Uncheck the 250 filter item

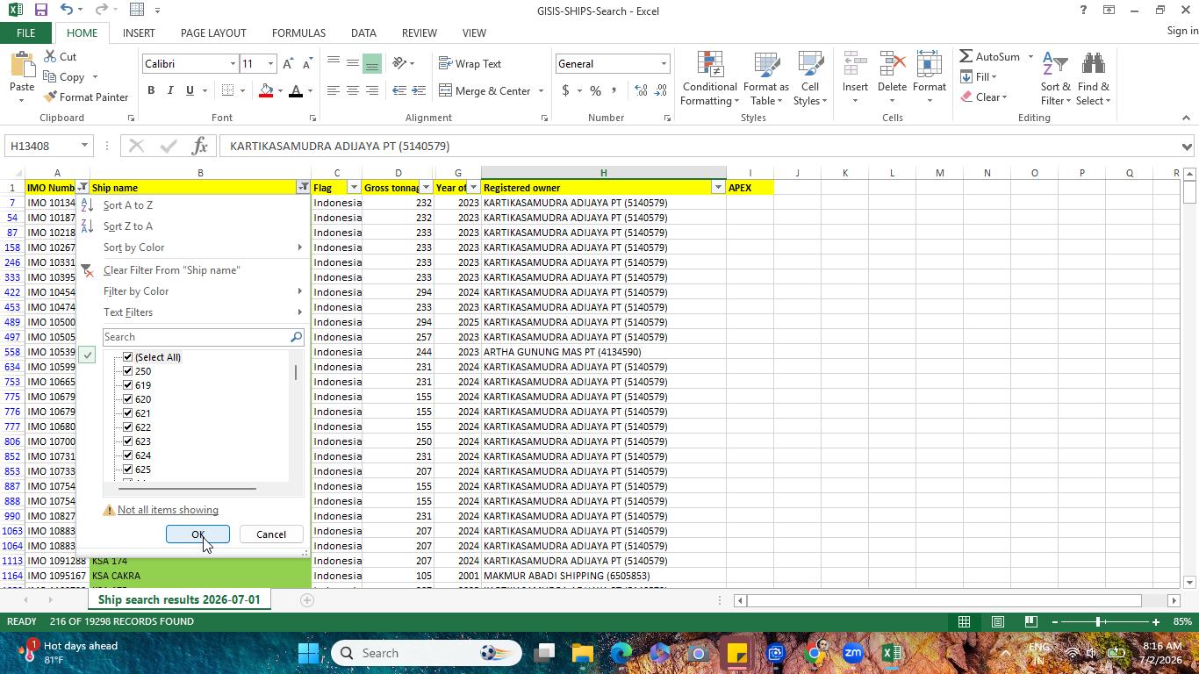128,371
